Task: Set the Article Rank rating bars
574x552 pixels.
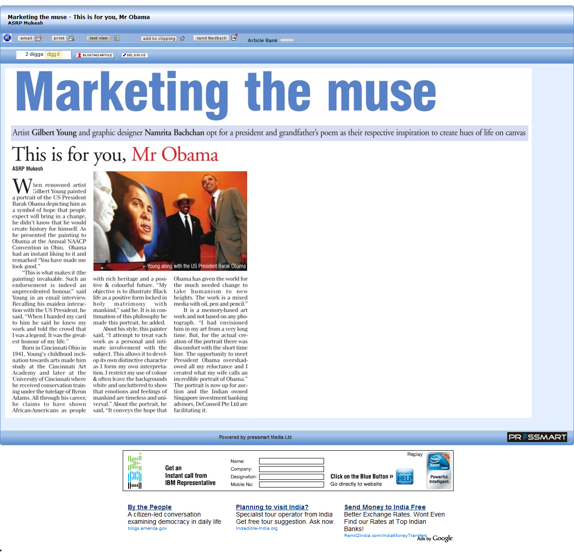Action: coord(287,40)
